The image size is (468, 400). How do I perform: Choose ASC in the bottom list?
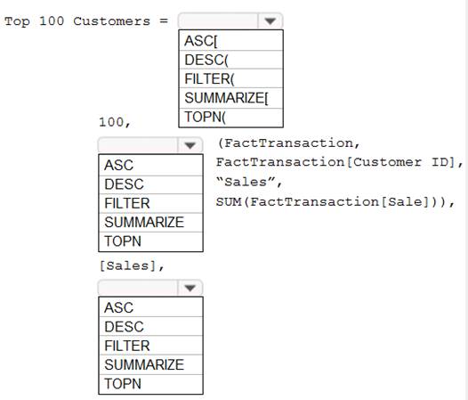pos(150,307)
